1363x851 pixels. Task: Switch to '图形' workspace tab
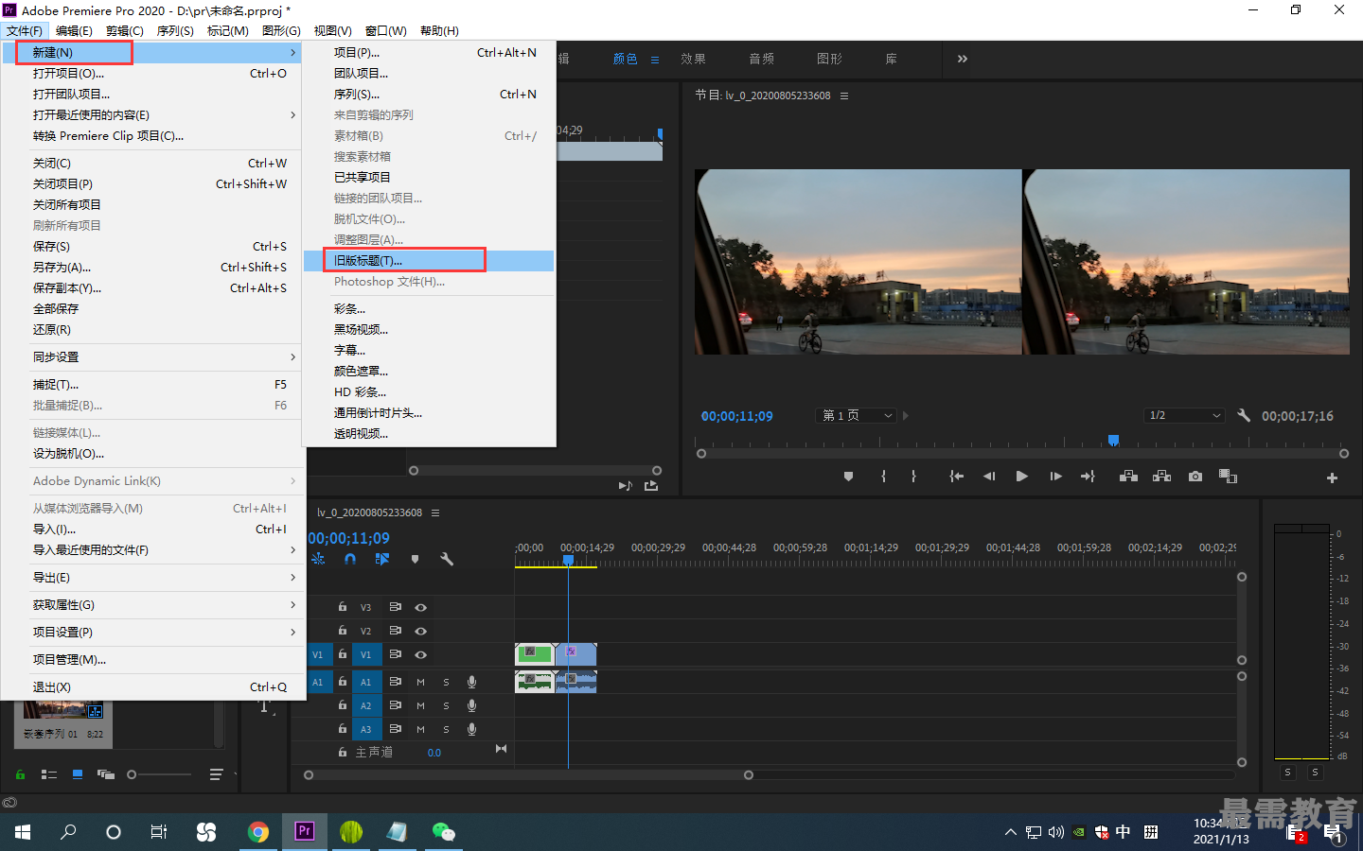(x=829, y=59)
